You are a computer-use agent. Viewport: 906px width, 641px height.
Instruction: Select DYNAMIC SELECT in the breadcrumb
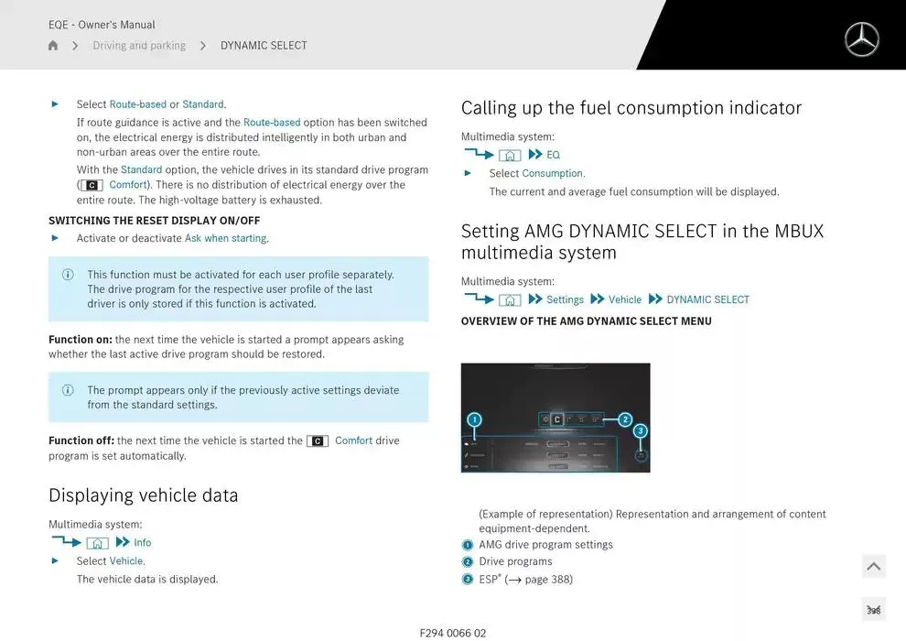pos(262,45)
